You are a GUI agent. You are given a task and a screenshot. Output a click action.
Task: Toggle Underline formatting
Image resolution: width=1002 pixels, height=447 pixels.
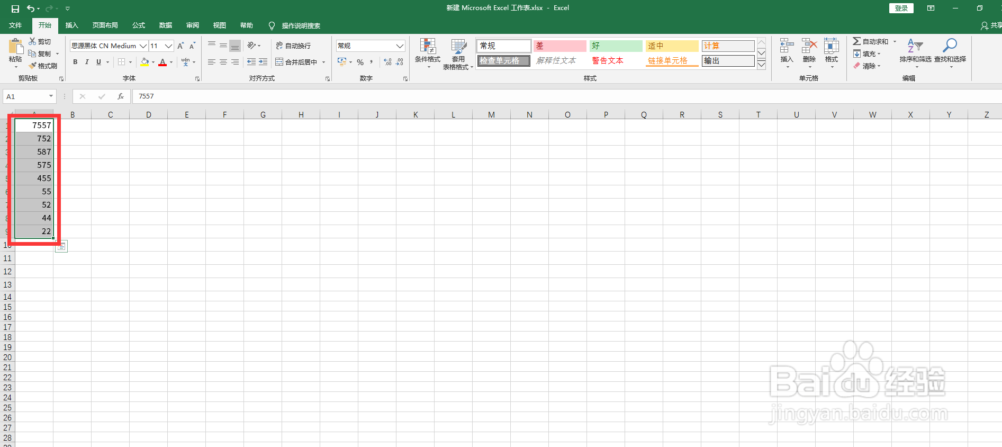(98, 62)
